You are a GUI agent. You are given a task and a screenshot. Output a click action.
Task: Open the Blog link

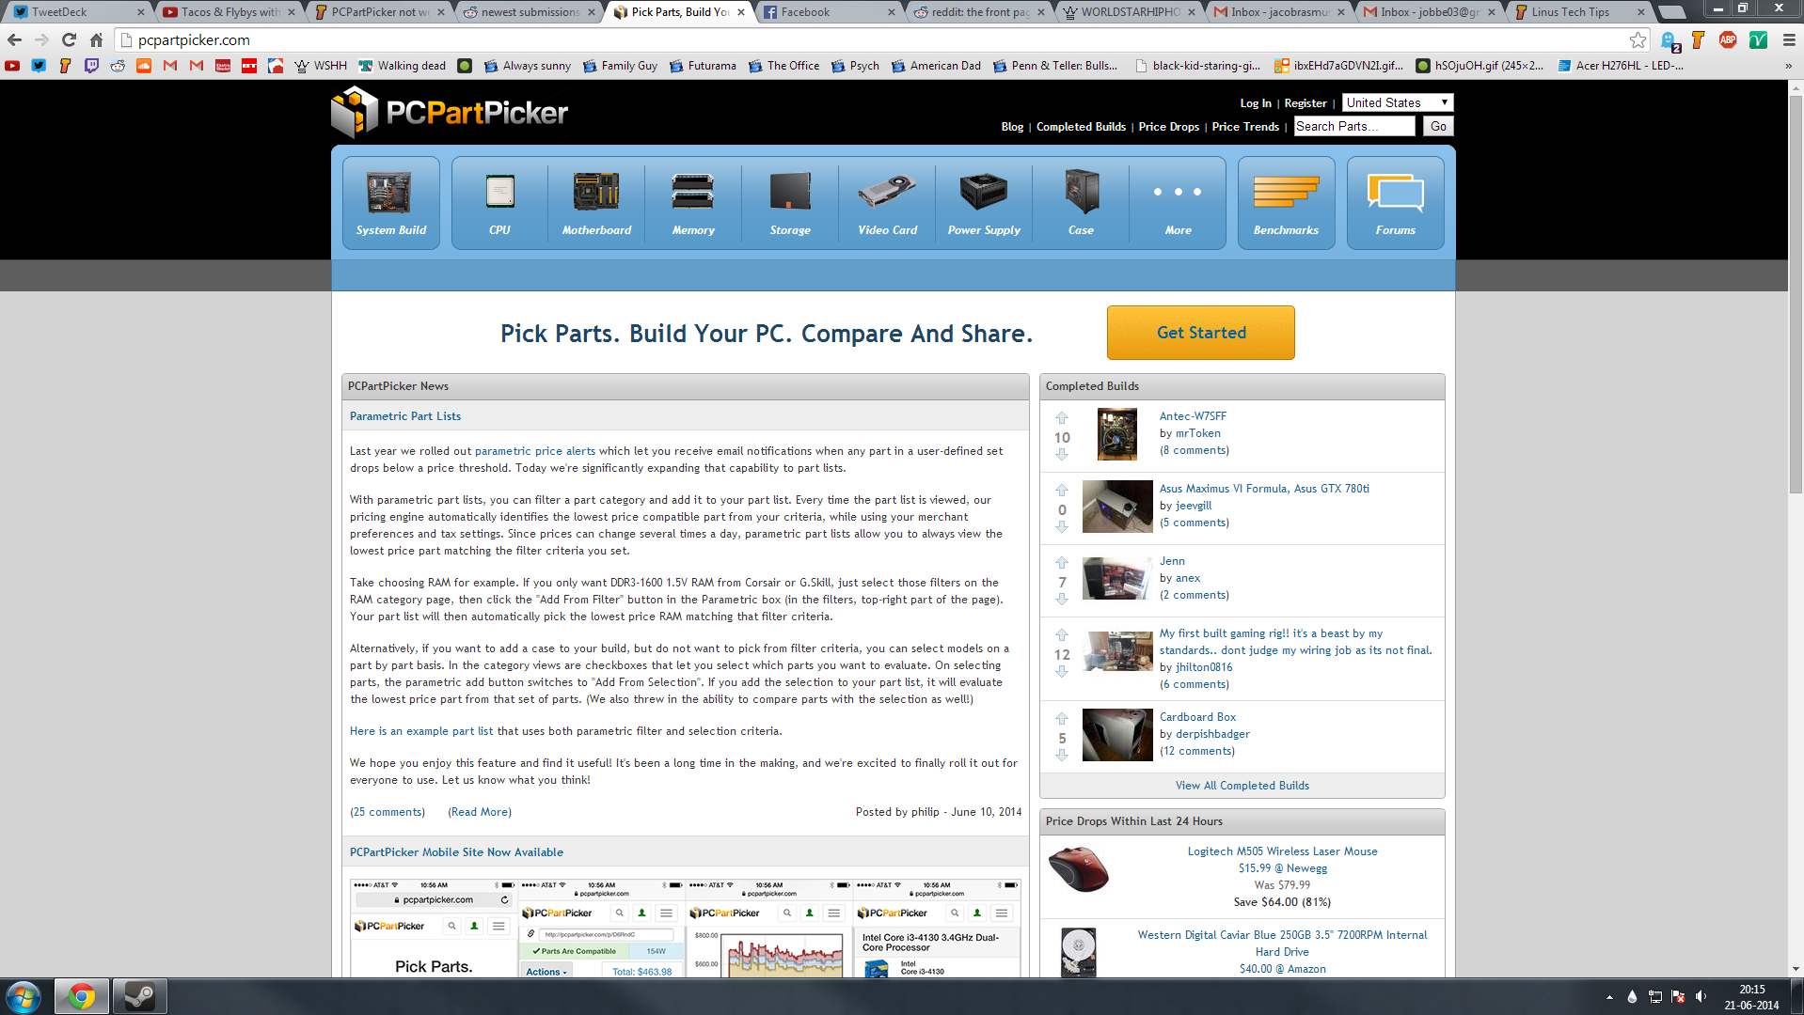click(1012, 127)
